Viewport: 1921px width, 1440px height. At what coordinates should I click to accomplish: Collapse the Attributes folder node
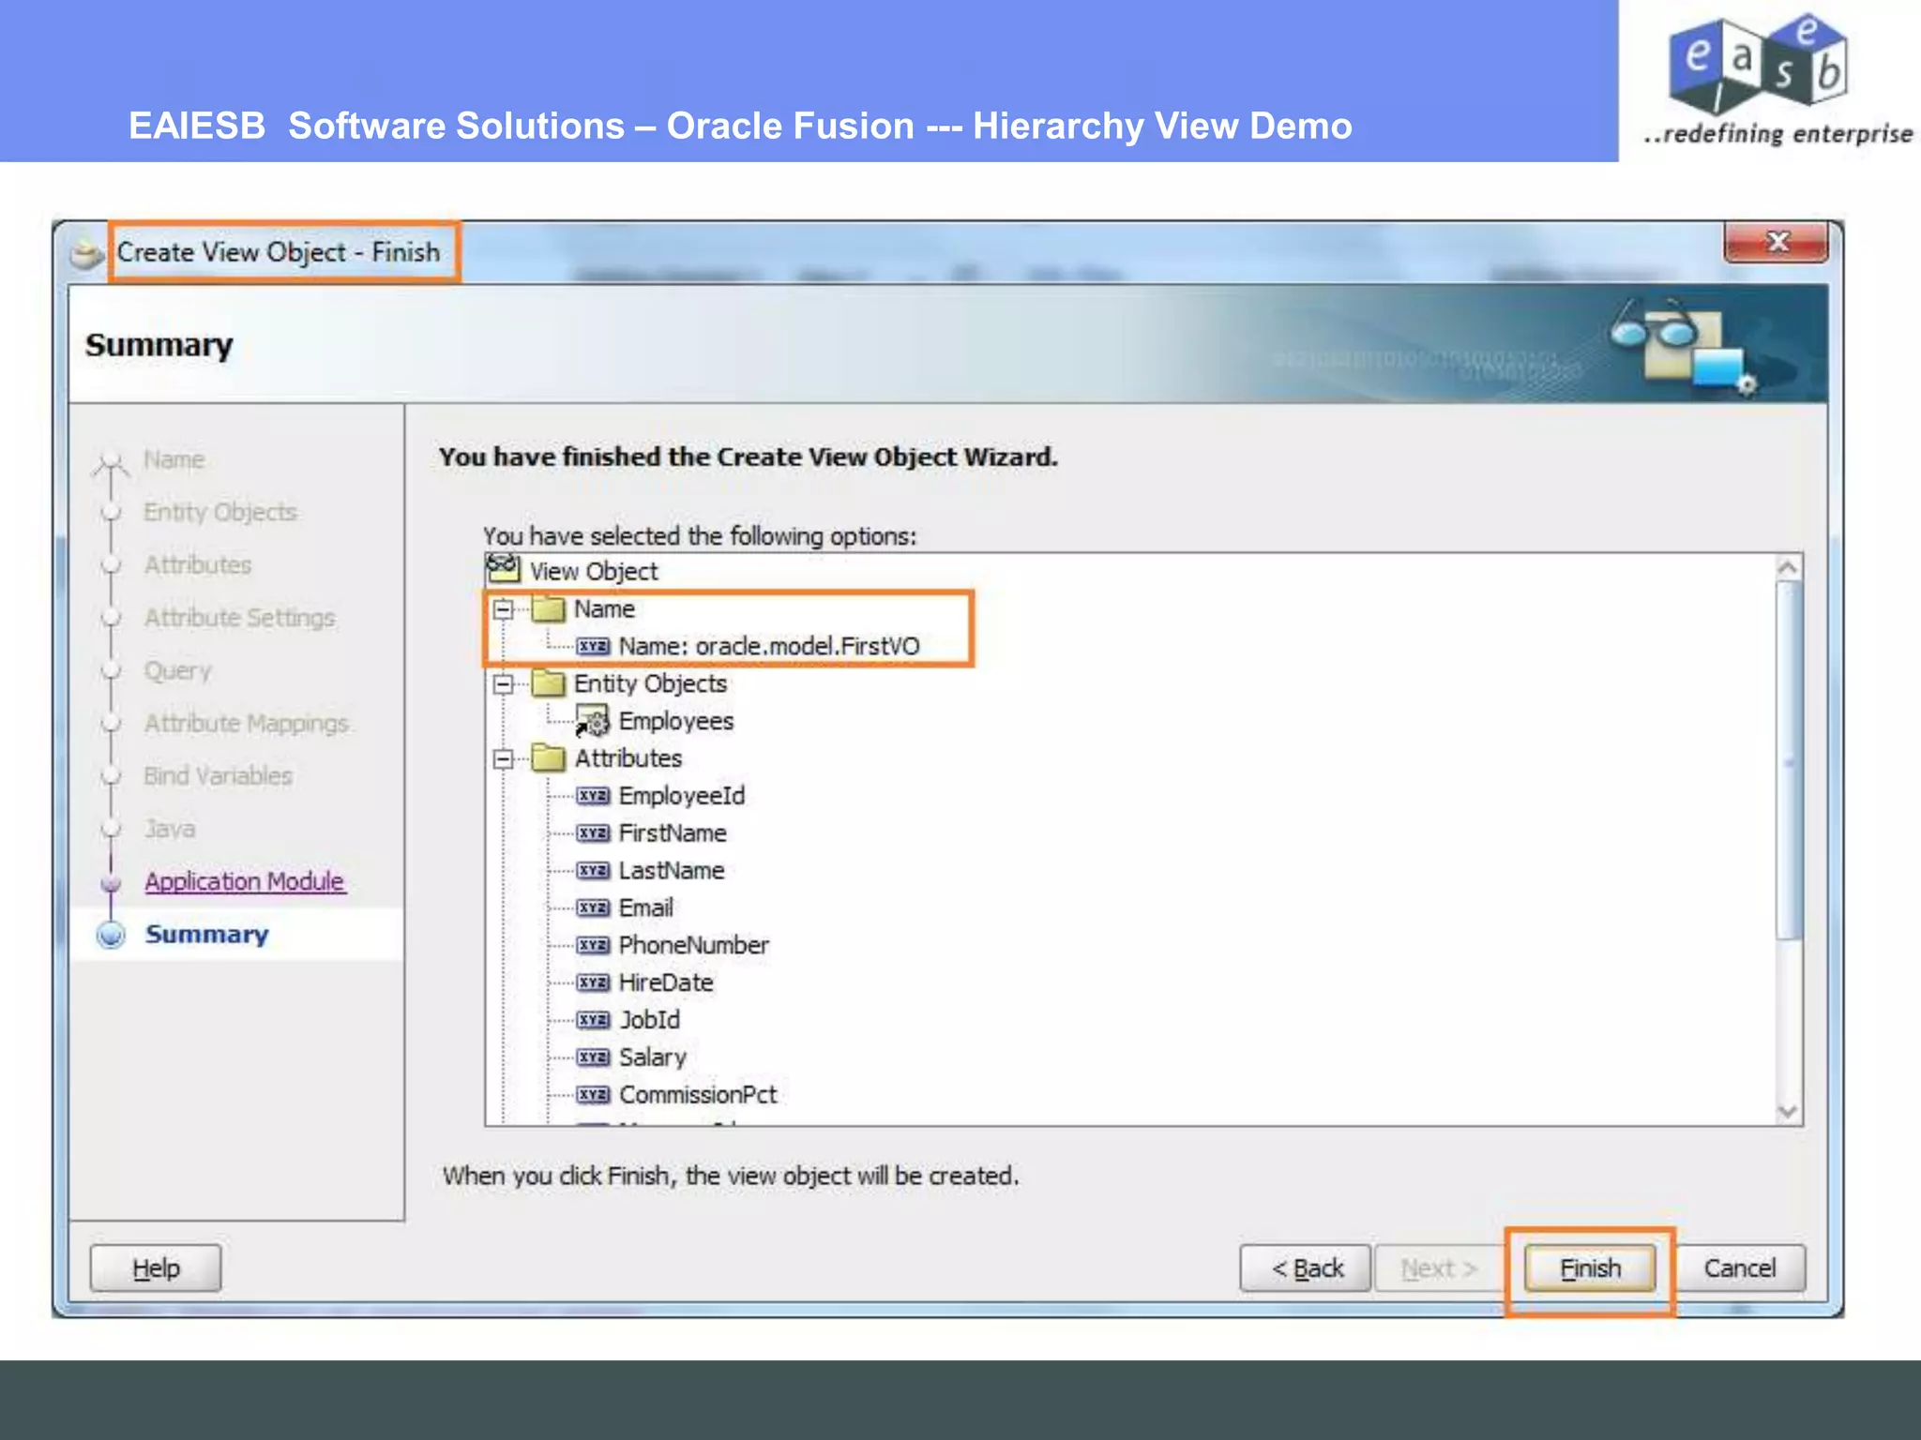click(x=504, y=758)
